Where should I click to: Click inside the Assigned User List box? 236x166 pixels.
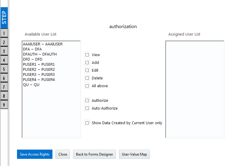point(195,89)
